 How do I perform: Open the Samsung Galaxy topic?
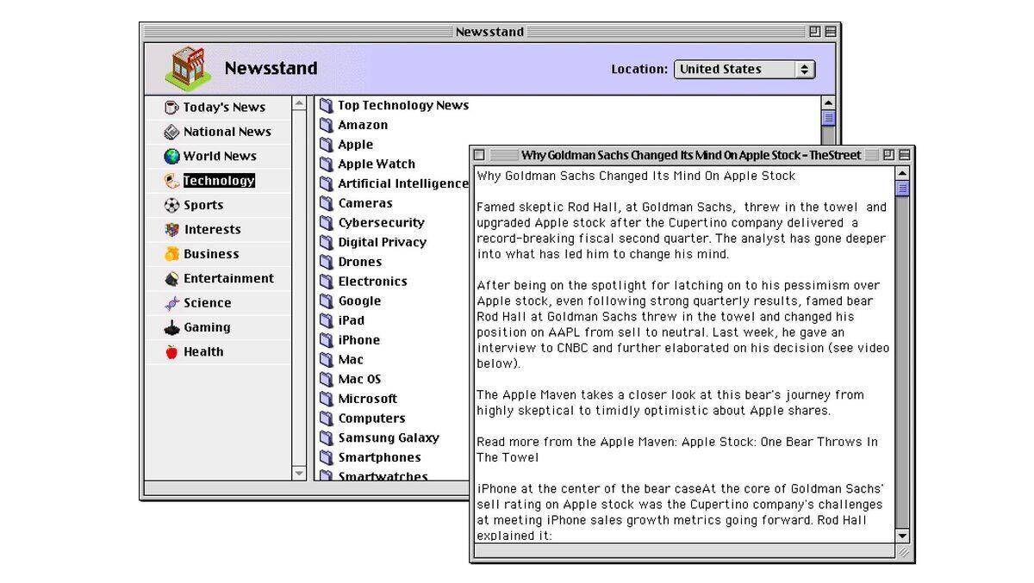[388, 438]
